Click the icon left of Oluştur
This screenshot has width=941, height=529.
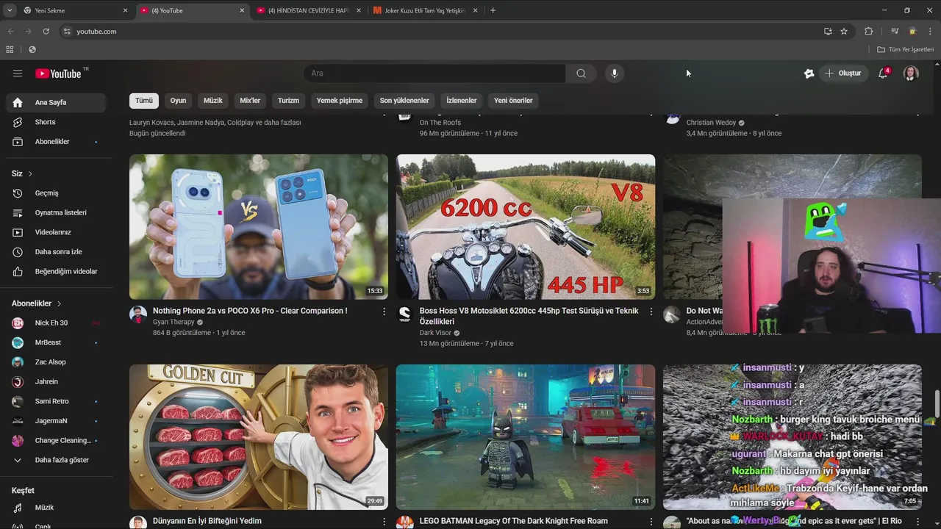coord(809,73)
